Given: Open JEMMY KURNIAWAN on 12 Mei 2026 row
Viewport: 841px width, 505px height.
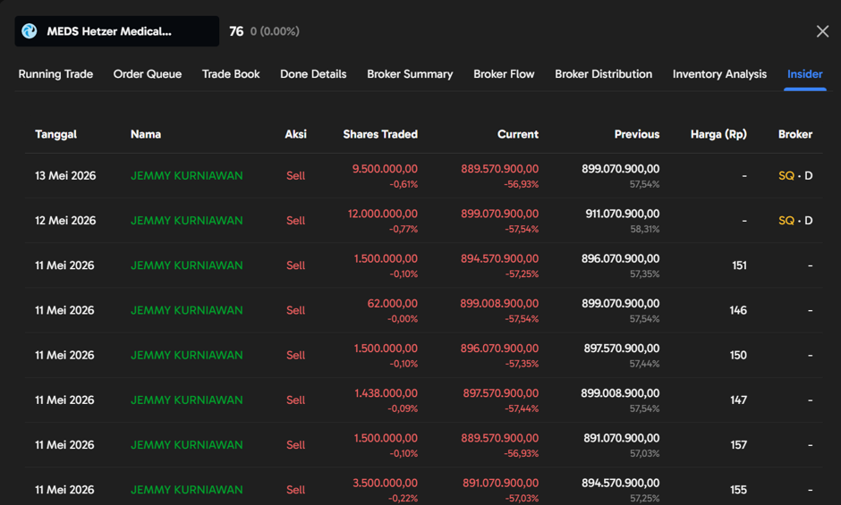Looking at the screenshot, I should pyautogui.click(x=187, y=221).
